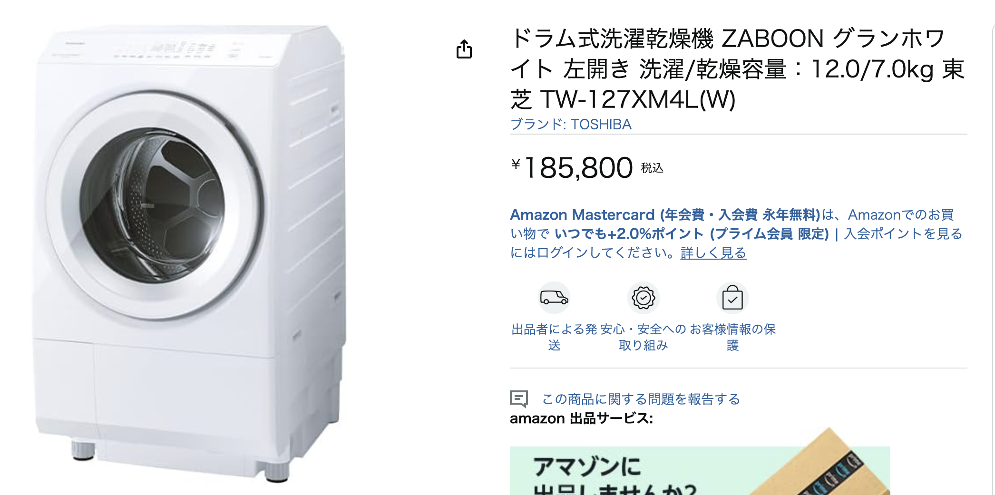The width and height of the screenshot is (995, 495).
Task: Click the product title ZABOON text
Action: point(772,39)
